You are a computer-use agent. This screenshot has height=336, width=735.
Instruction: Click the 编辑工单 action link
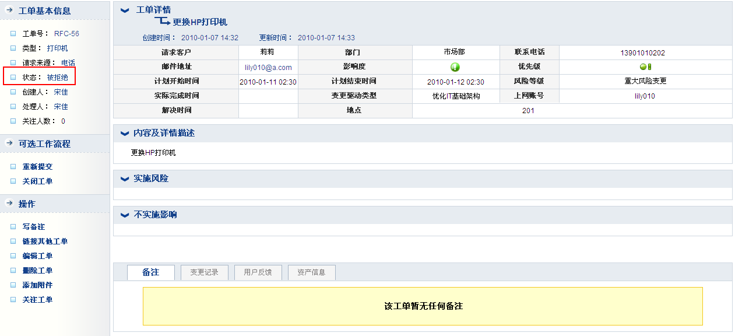point(37,256)
